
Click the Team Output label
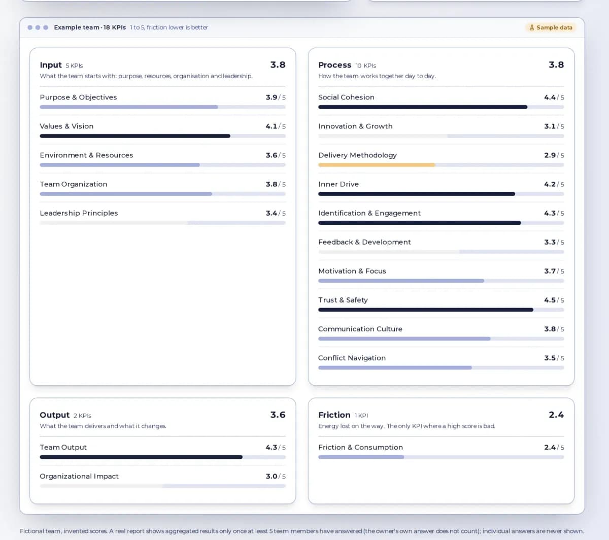[63, 447]
